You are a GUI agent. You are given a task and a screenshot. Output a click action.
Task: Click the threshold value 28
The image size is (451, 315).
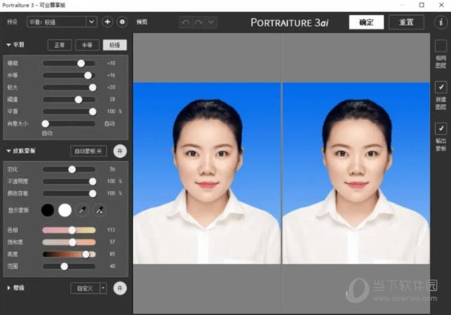(x=112, y=99)
